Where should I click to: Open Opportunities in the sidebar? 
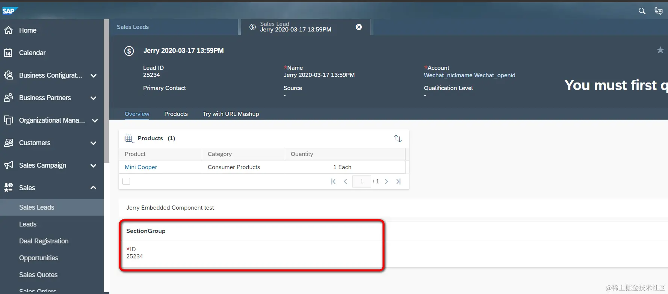point(39,258)
